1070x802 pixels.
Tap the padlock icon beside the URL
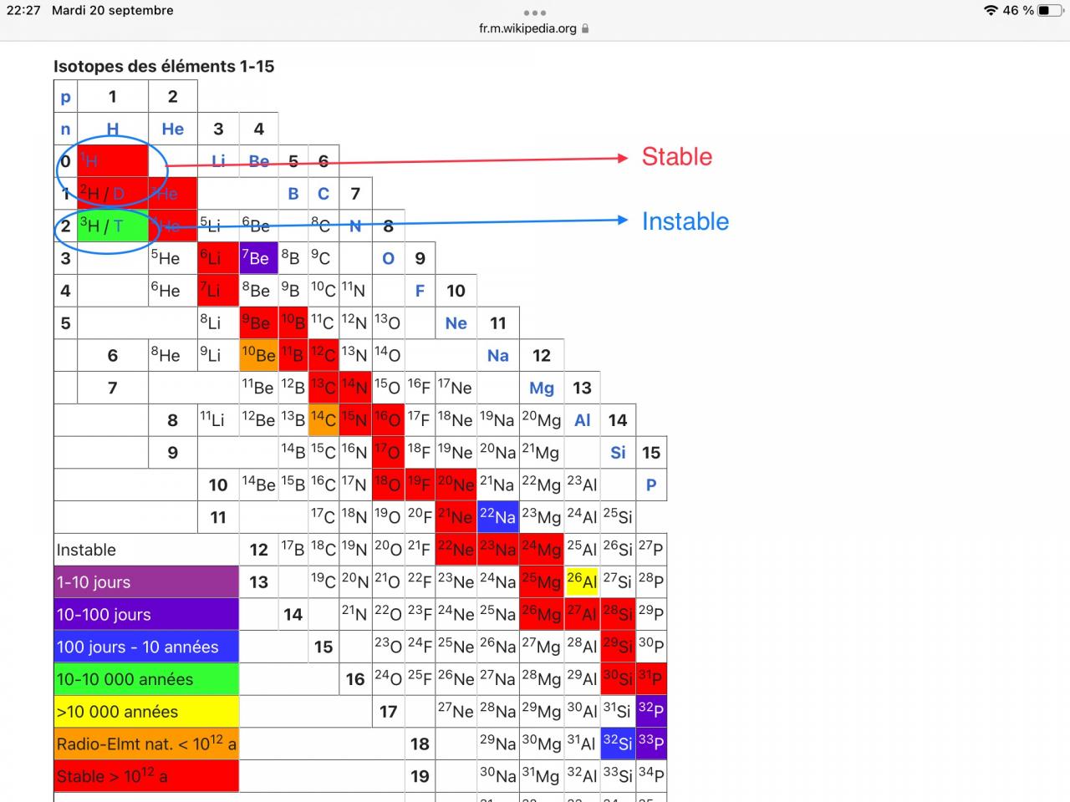[x=585, y=28]
